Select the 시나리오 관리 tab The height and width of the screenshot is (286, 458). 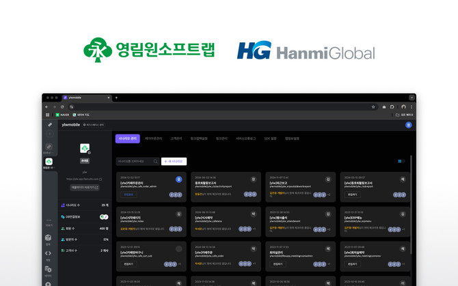pos(127,139)
